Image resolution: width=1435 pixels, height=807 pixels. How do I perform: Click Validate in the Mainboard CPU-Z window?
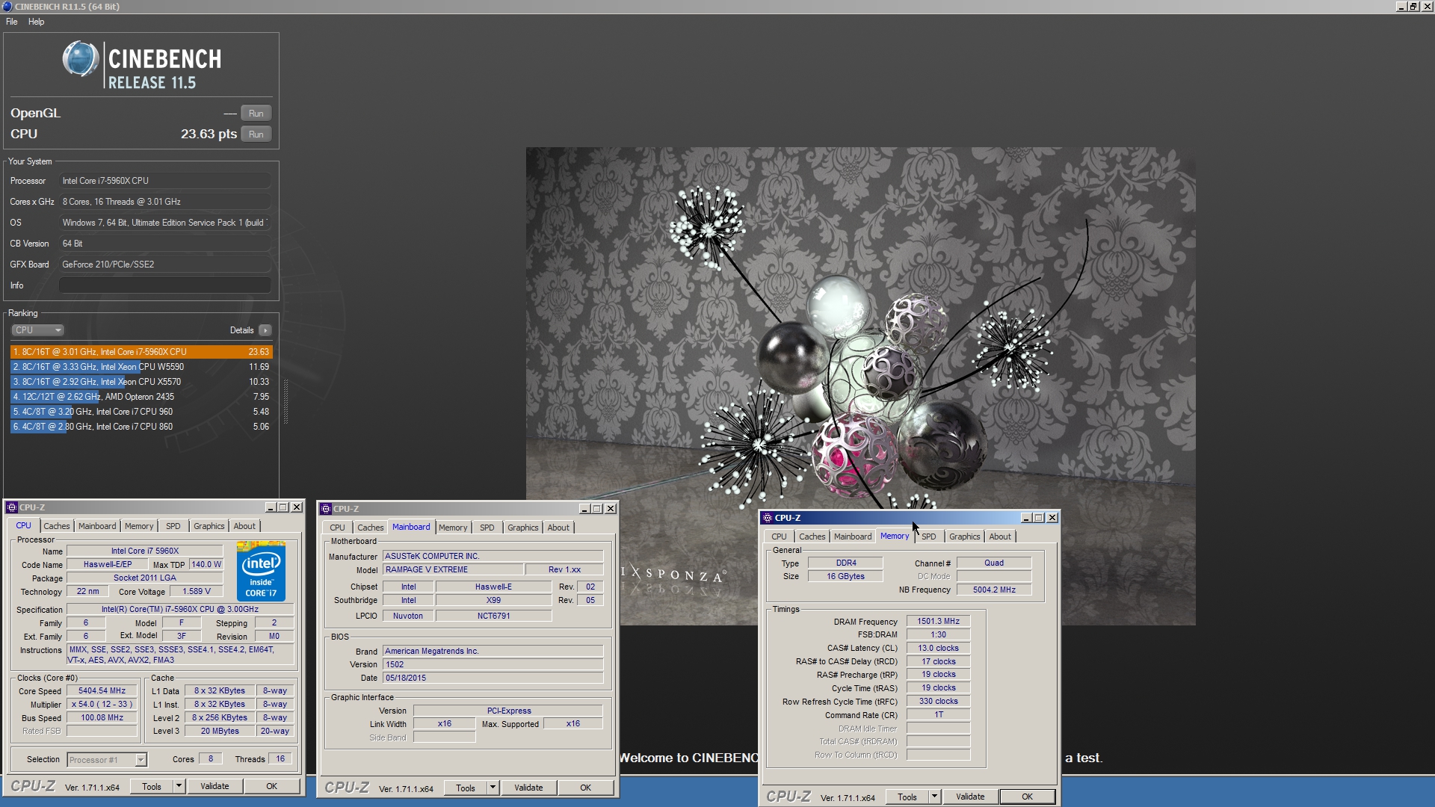point(529,788)
